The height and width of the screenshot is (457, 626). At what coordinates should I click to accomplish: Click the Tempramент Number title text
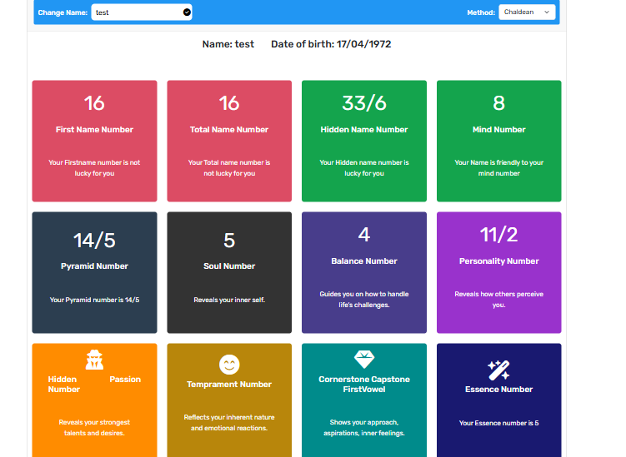pos(229,385)
